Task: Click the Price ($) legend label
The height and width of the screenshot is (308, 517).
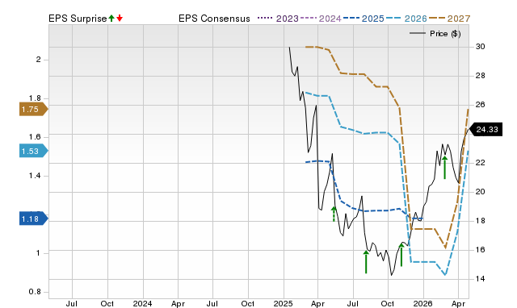Action: pyautogui.click(x=445, y=34)
